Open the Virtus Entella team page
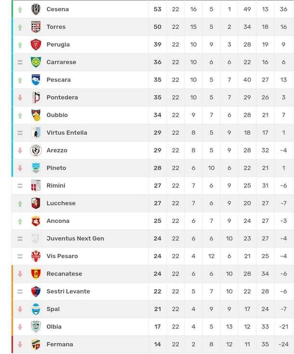 67,132
